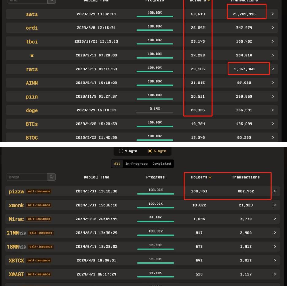This screenshot has width=287, height=286.
Task: Click the sort arrow next to Holders above pizza
Action: (210, 177)
